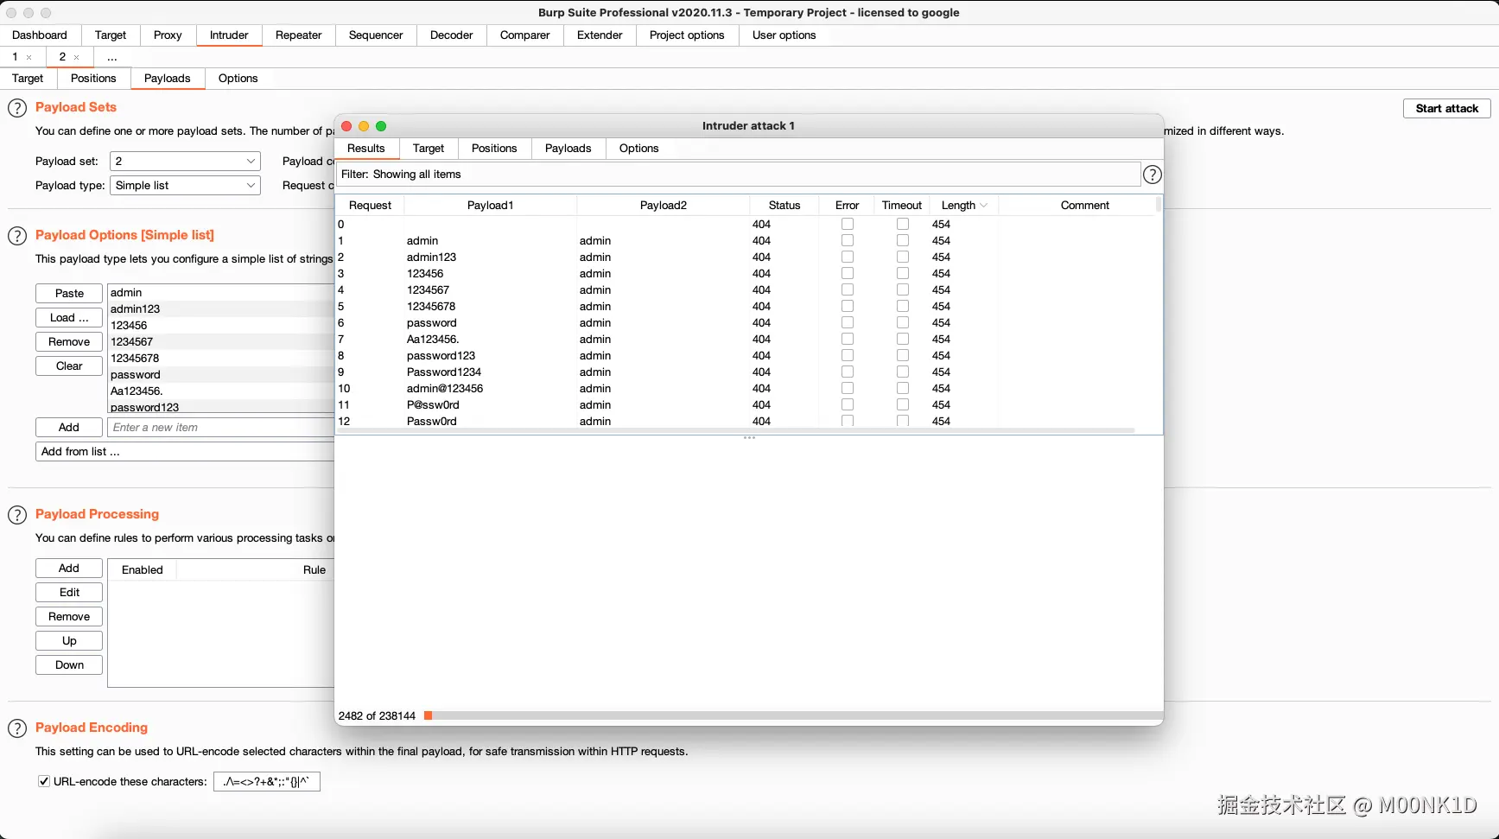Click Edit in Payload Processing
This screenshot has height=839, width=1499.
69,593
